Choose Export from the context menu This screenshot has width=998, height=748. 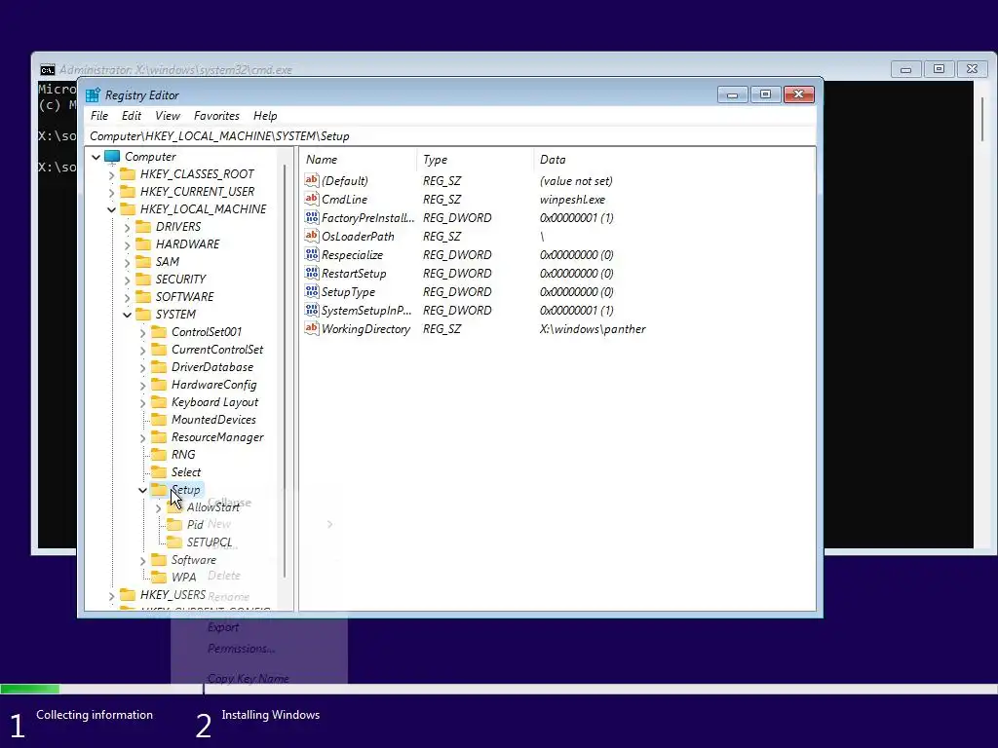223,627
